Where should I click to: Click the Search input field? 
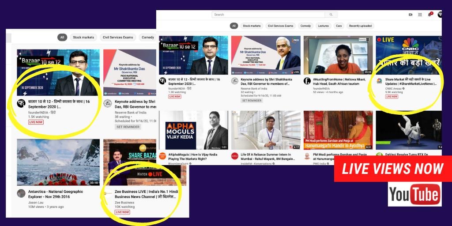268,15
